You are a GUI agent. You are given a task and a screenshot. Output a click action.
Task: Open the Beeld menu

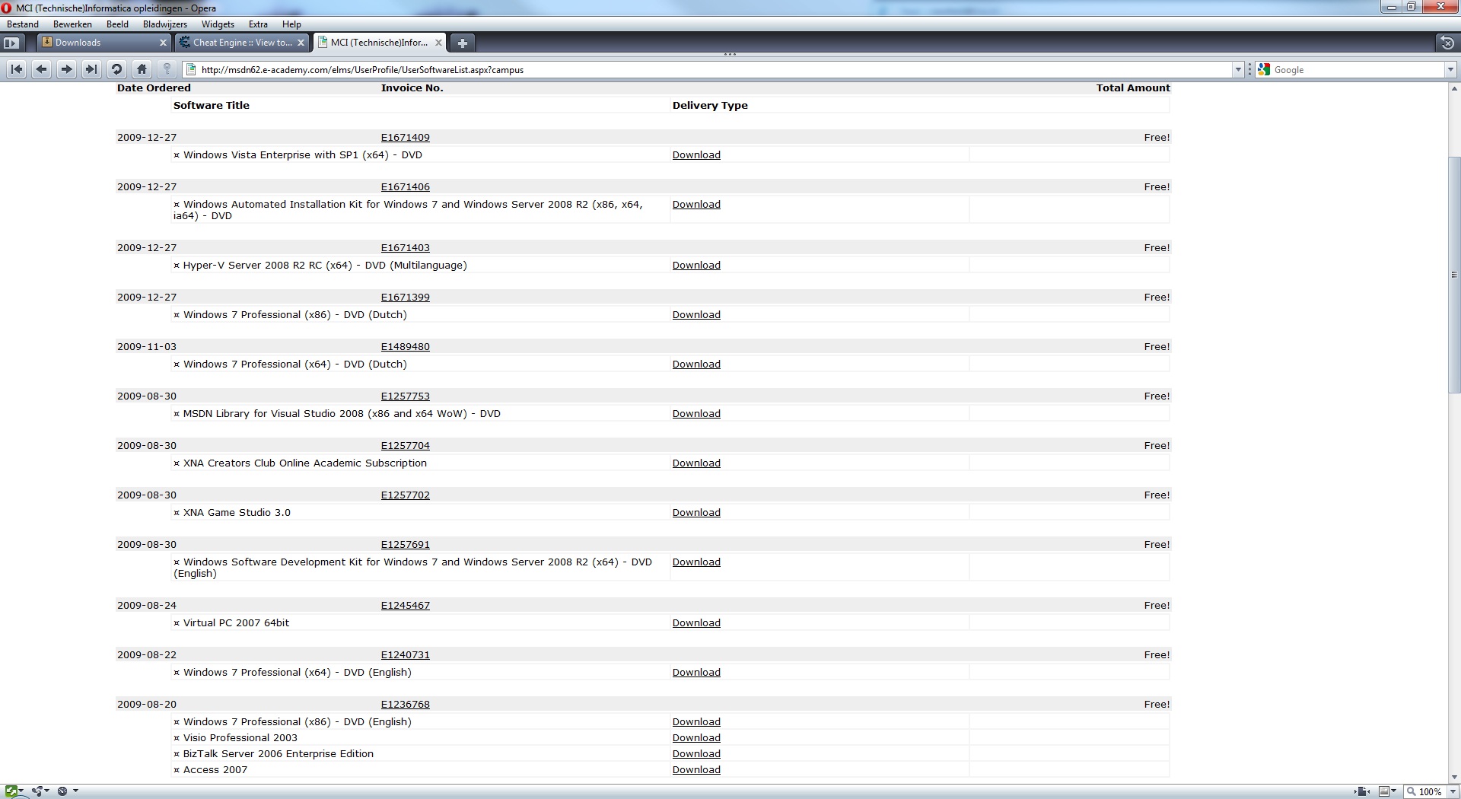(x=117, y=24)
